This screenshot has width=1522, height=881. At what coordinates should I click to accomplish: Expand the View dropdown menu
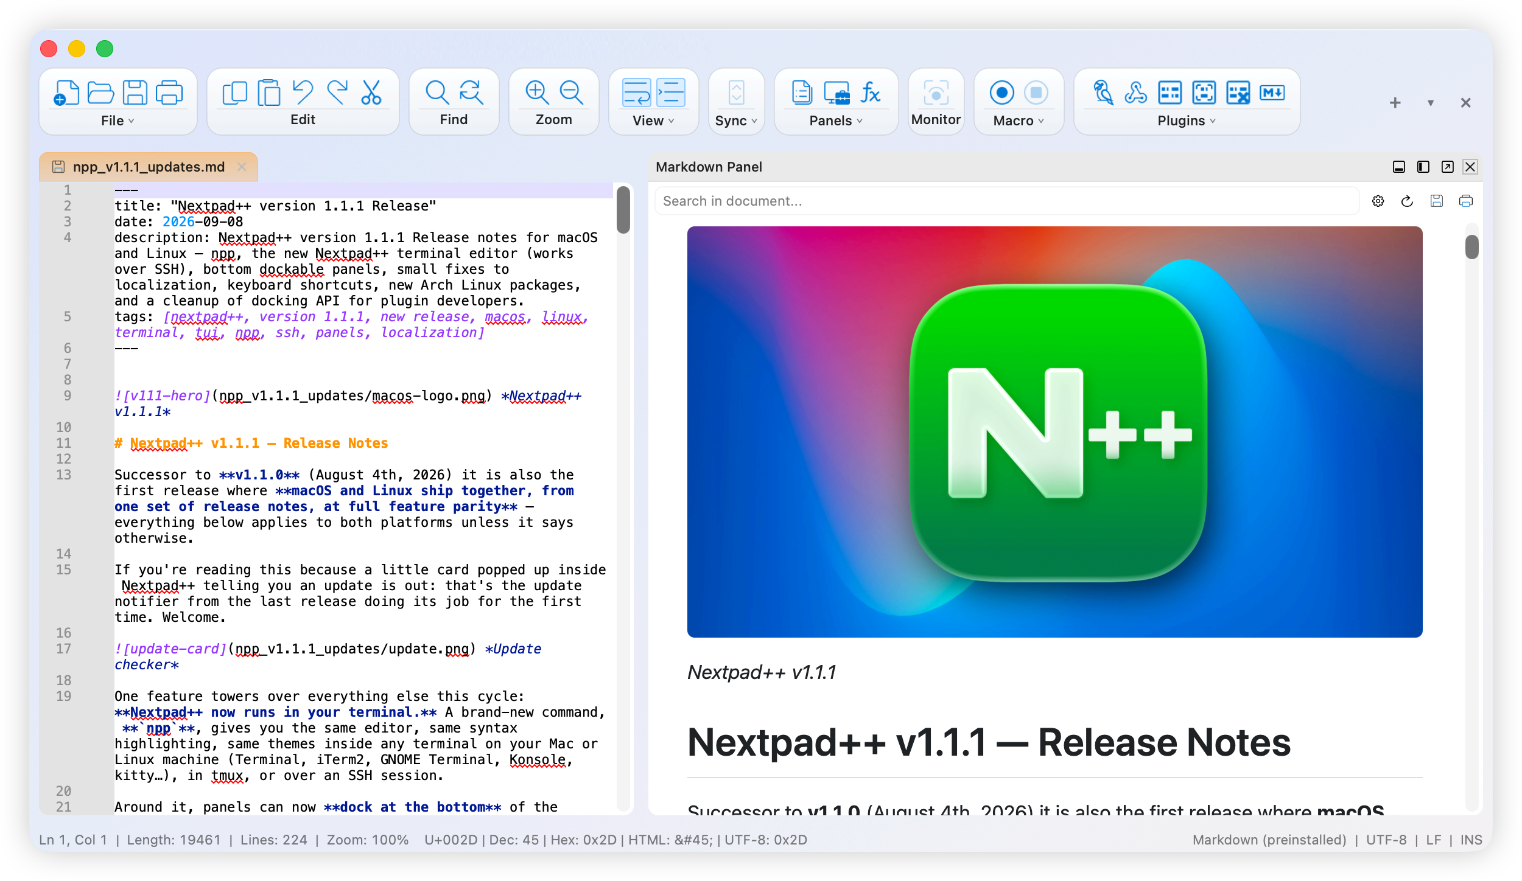(654, 120)
